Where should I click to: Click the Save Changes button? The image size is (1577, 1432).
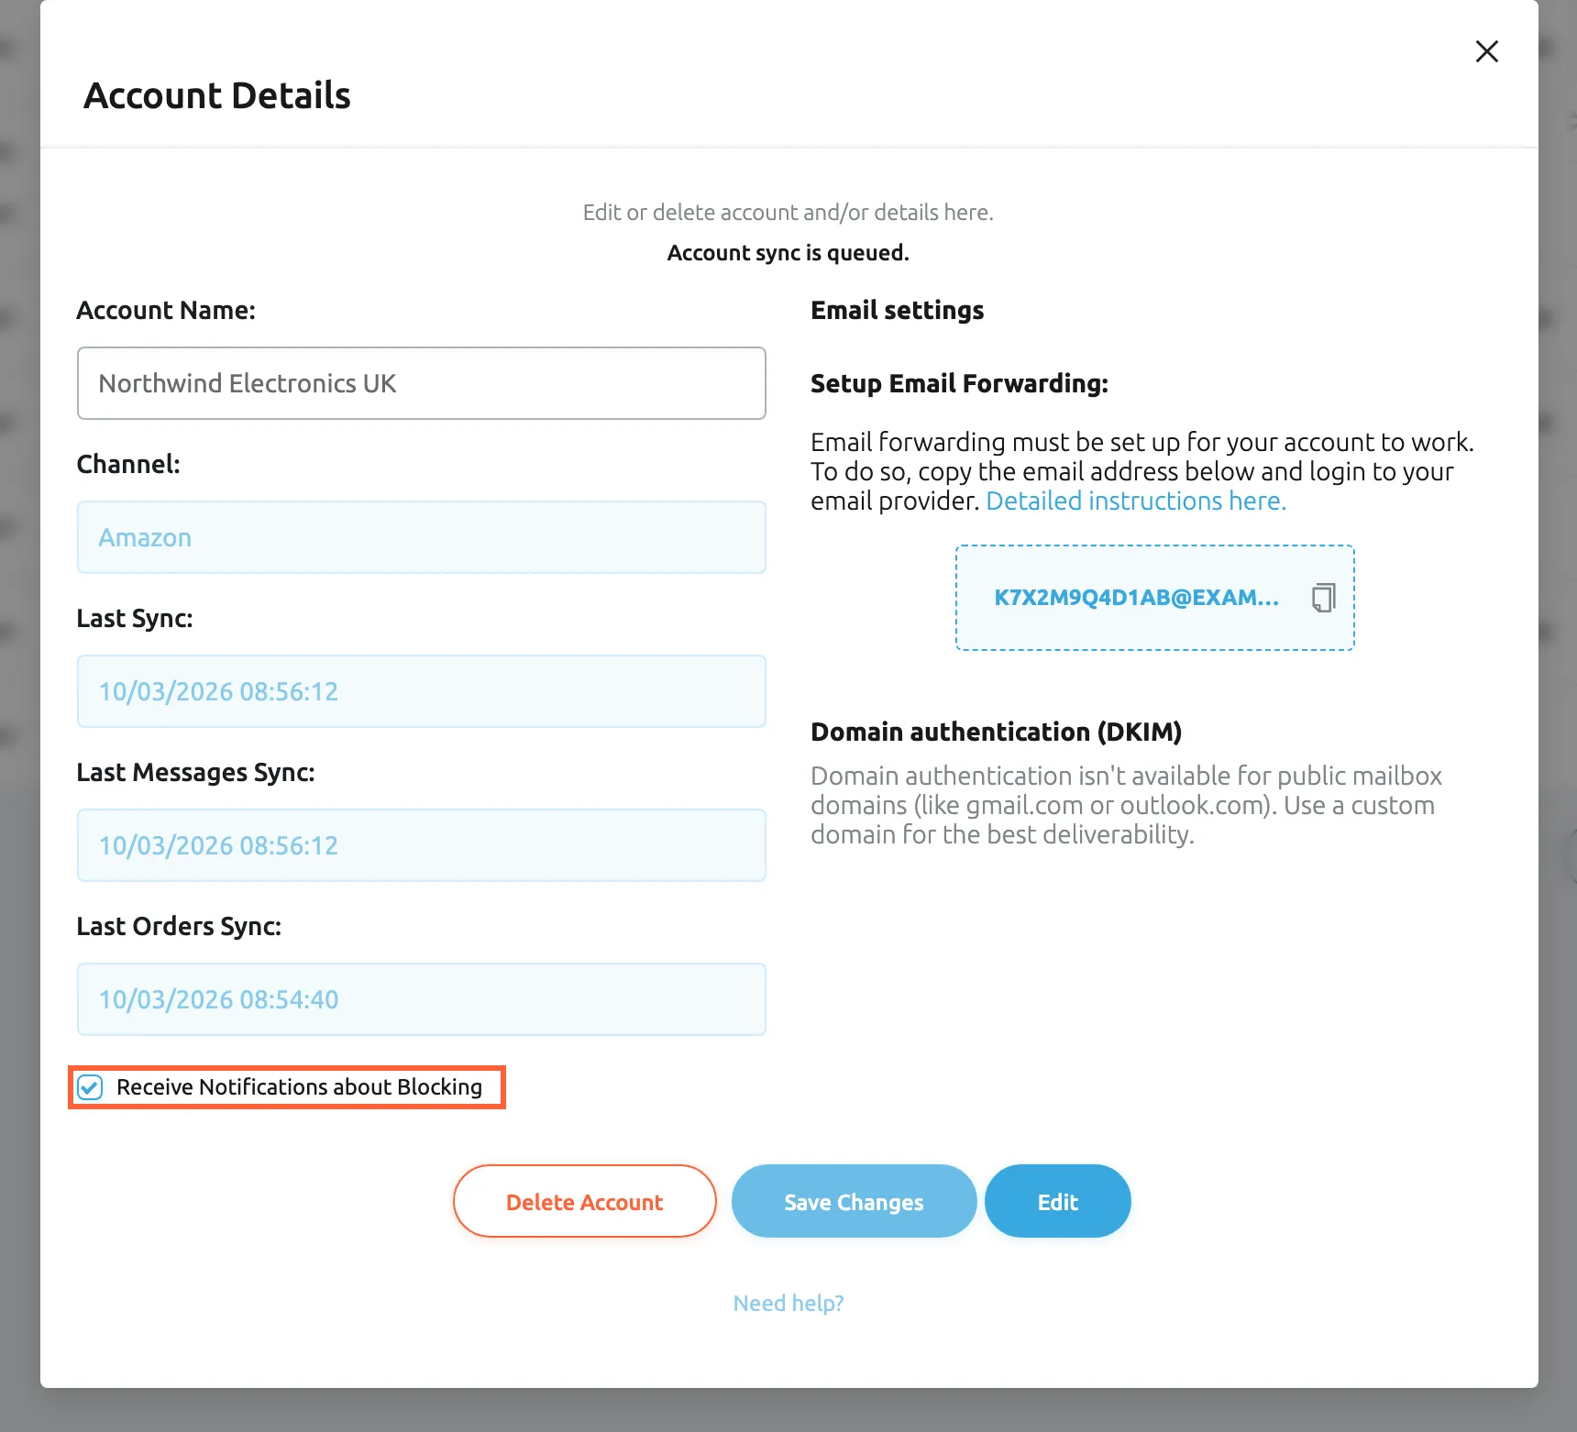click(854, 1201)
